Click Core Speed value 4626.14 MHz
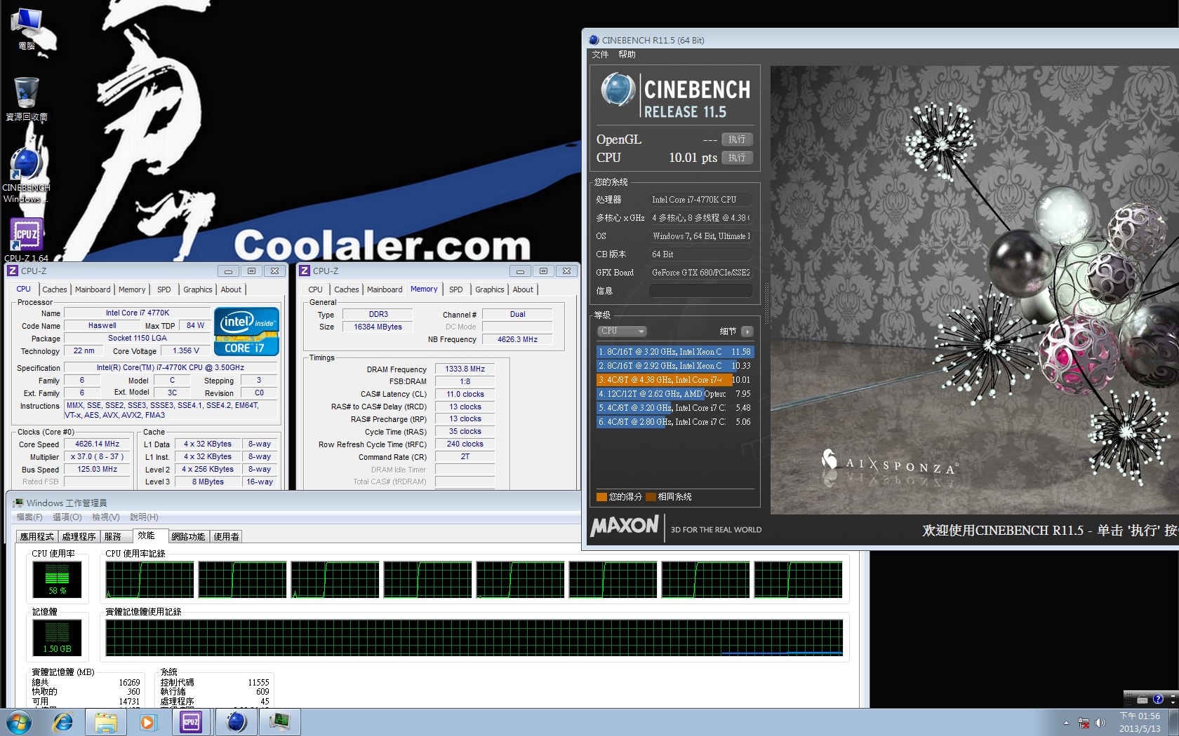The height and width of the screenshot is (736, 1179). tap(98, 444)
